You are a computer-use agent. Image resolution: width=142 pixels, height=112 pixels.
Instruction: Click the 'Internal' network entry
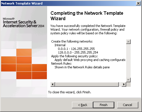coord(60,45)
